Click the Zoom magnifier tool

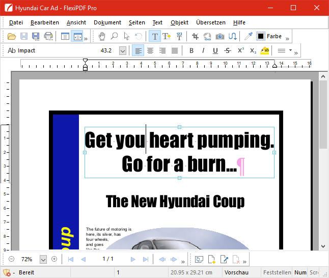coord(114,36)
